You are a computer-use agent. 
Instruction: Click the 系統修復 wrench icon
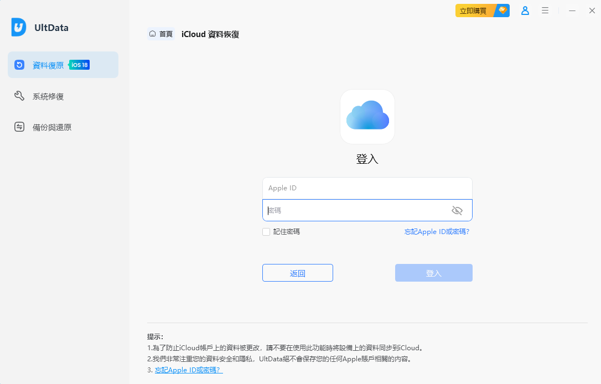[19, 96]
